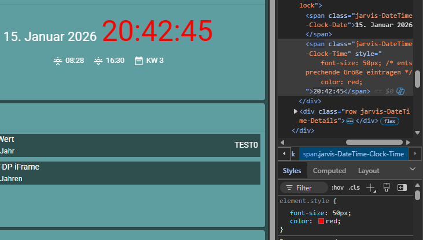The width and height of the screenshot is (423, 240).
Task: Click the sunrise icon beside 08:28
Action: [58, 61]
